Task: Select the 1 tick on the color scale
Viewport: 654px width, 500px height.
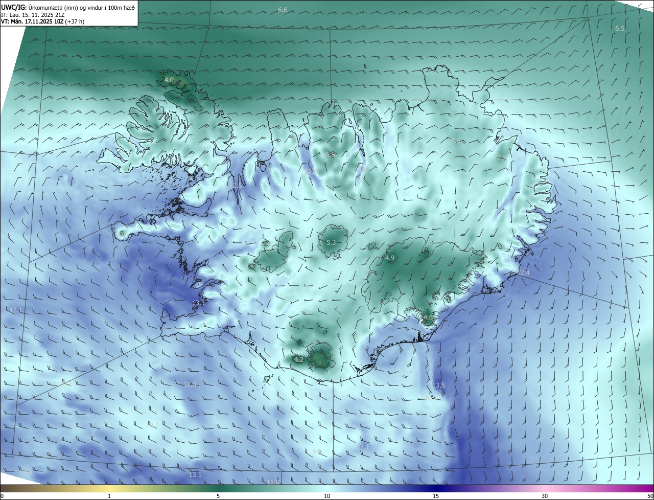Action: (109, 496)
